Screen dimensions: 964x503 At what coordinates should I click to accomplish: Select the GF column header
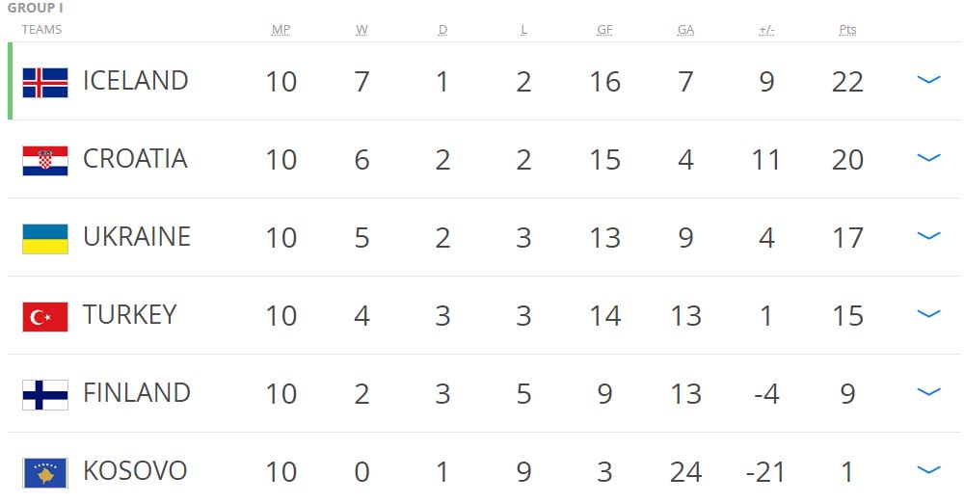[x=604, y=30]
